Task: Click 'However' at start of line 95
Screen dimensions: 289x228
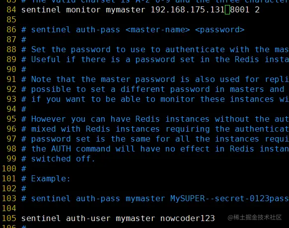Action: coord(49,119)
